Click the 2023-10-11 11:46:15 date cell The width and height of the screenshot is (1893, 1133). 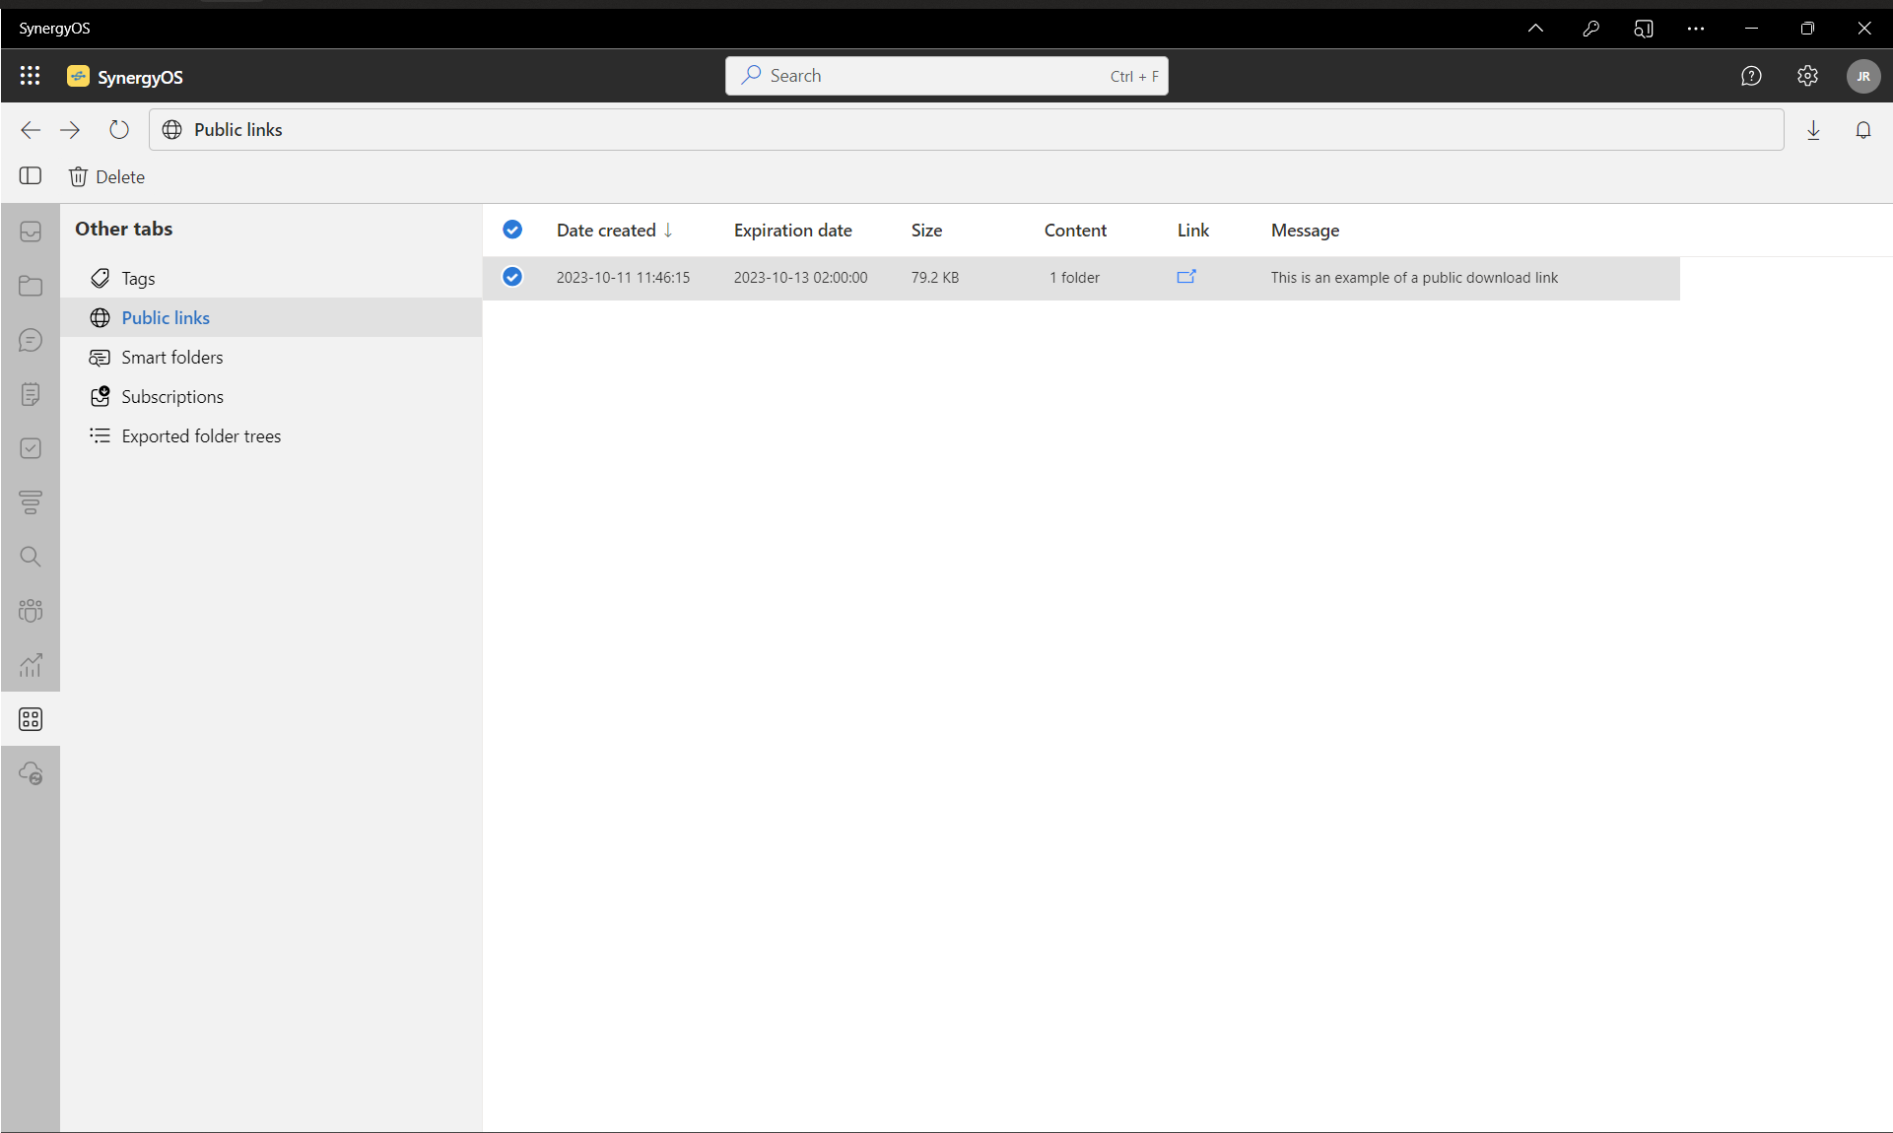tap(623, 278)
